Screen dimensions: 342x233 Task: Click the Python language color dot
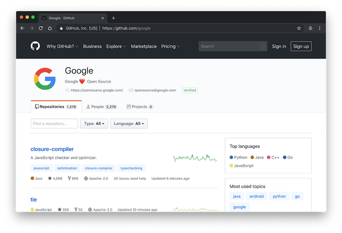[231, 157]
